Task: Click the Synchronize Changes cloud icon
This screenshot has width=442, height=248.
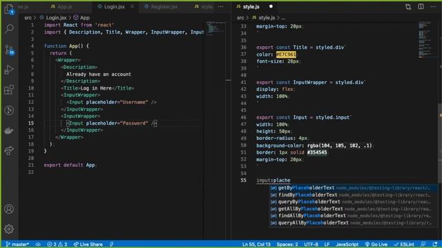Action: point(38,245)
